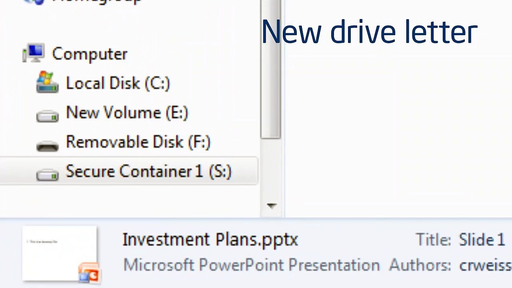The height and width of the screenshot is (288, 512).
Task: Open the Computer node label
Action: click(x=90, y=54)
